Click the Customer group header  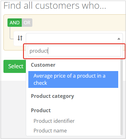click(43, 65)
